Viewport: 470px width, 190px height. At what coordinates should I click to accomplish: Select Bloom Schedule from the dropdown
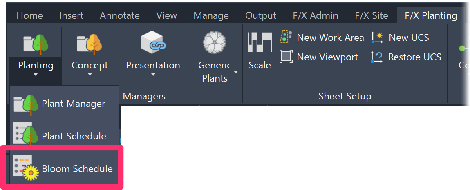click(x=64, y=168)
